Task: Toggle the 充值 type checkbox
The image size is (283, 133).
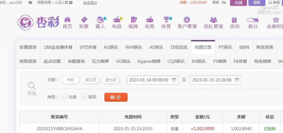Action: coord(64,97)
